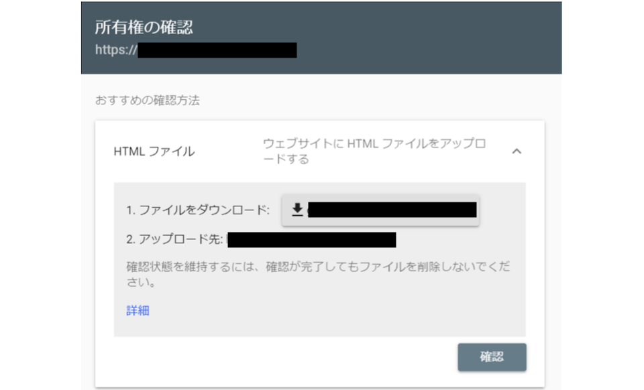Click the ウェブサイトに HTML ファイルをアップロードする description
Screen dimensions: 644x390
coord(374,151)
